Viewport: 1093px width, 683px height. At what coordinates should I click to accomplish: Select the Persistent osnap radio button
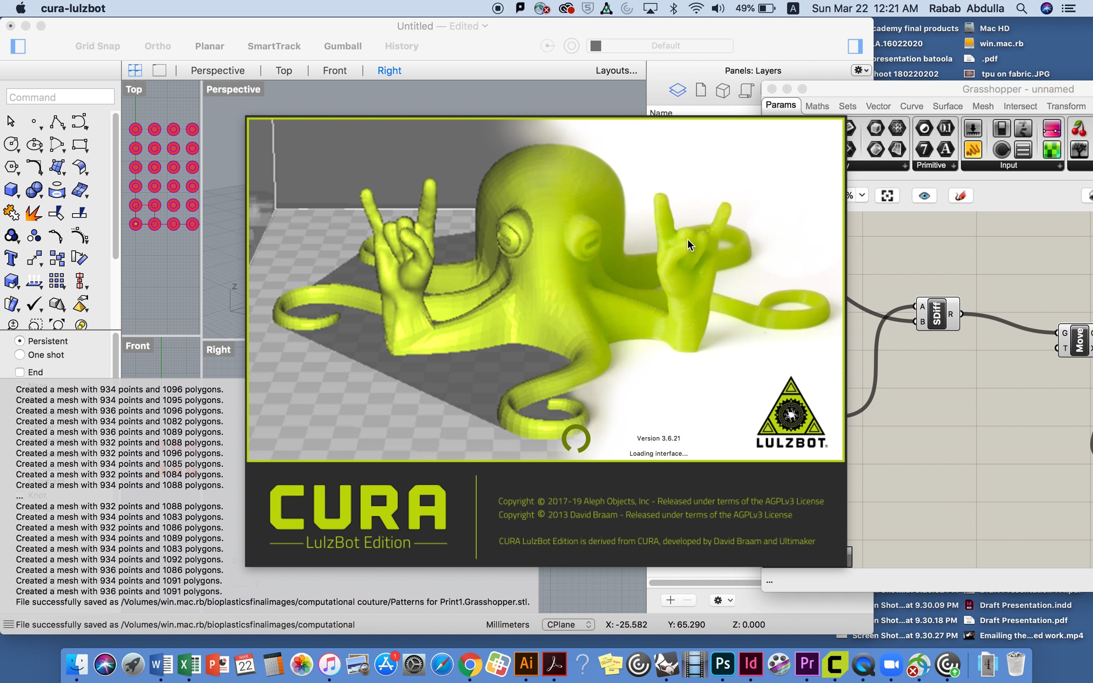20,341
